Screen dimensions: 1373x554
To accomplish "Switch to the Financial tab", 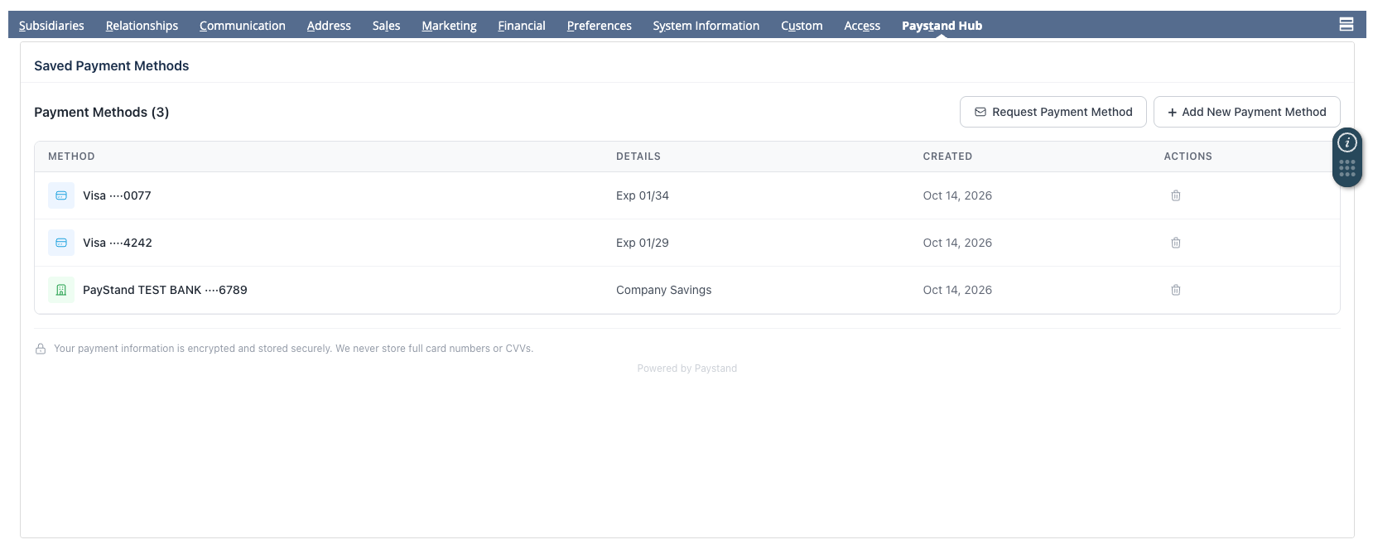I will (x=522, y=26).
